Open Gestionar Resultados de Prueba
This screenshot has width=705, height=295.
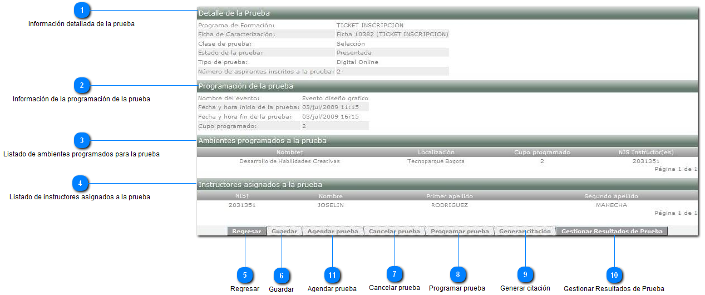[x=612, y=232]
